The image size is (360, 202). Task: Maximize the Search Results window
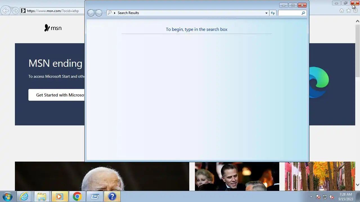click(x=293, y=5)
